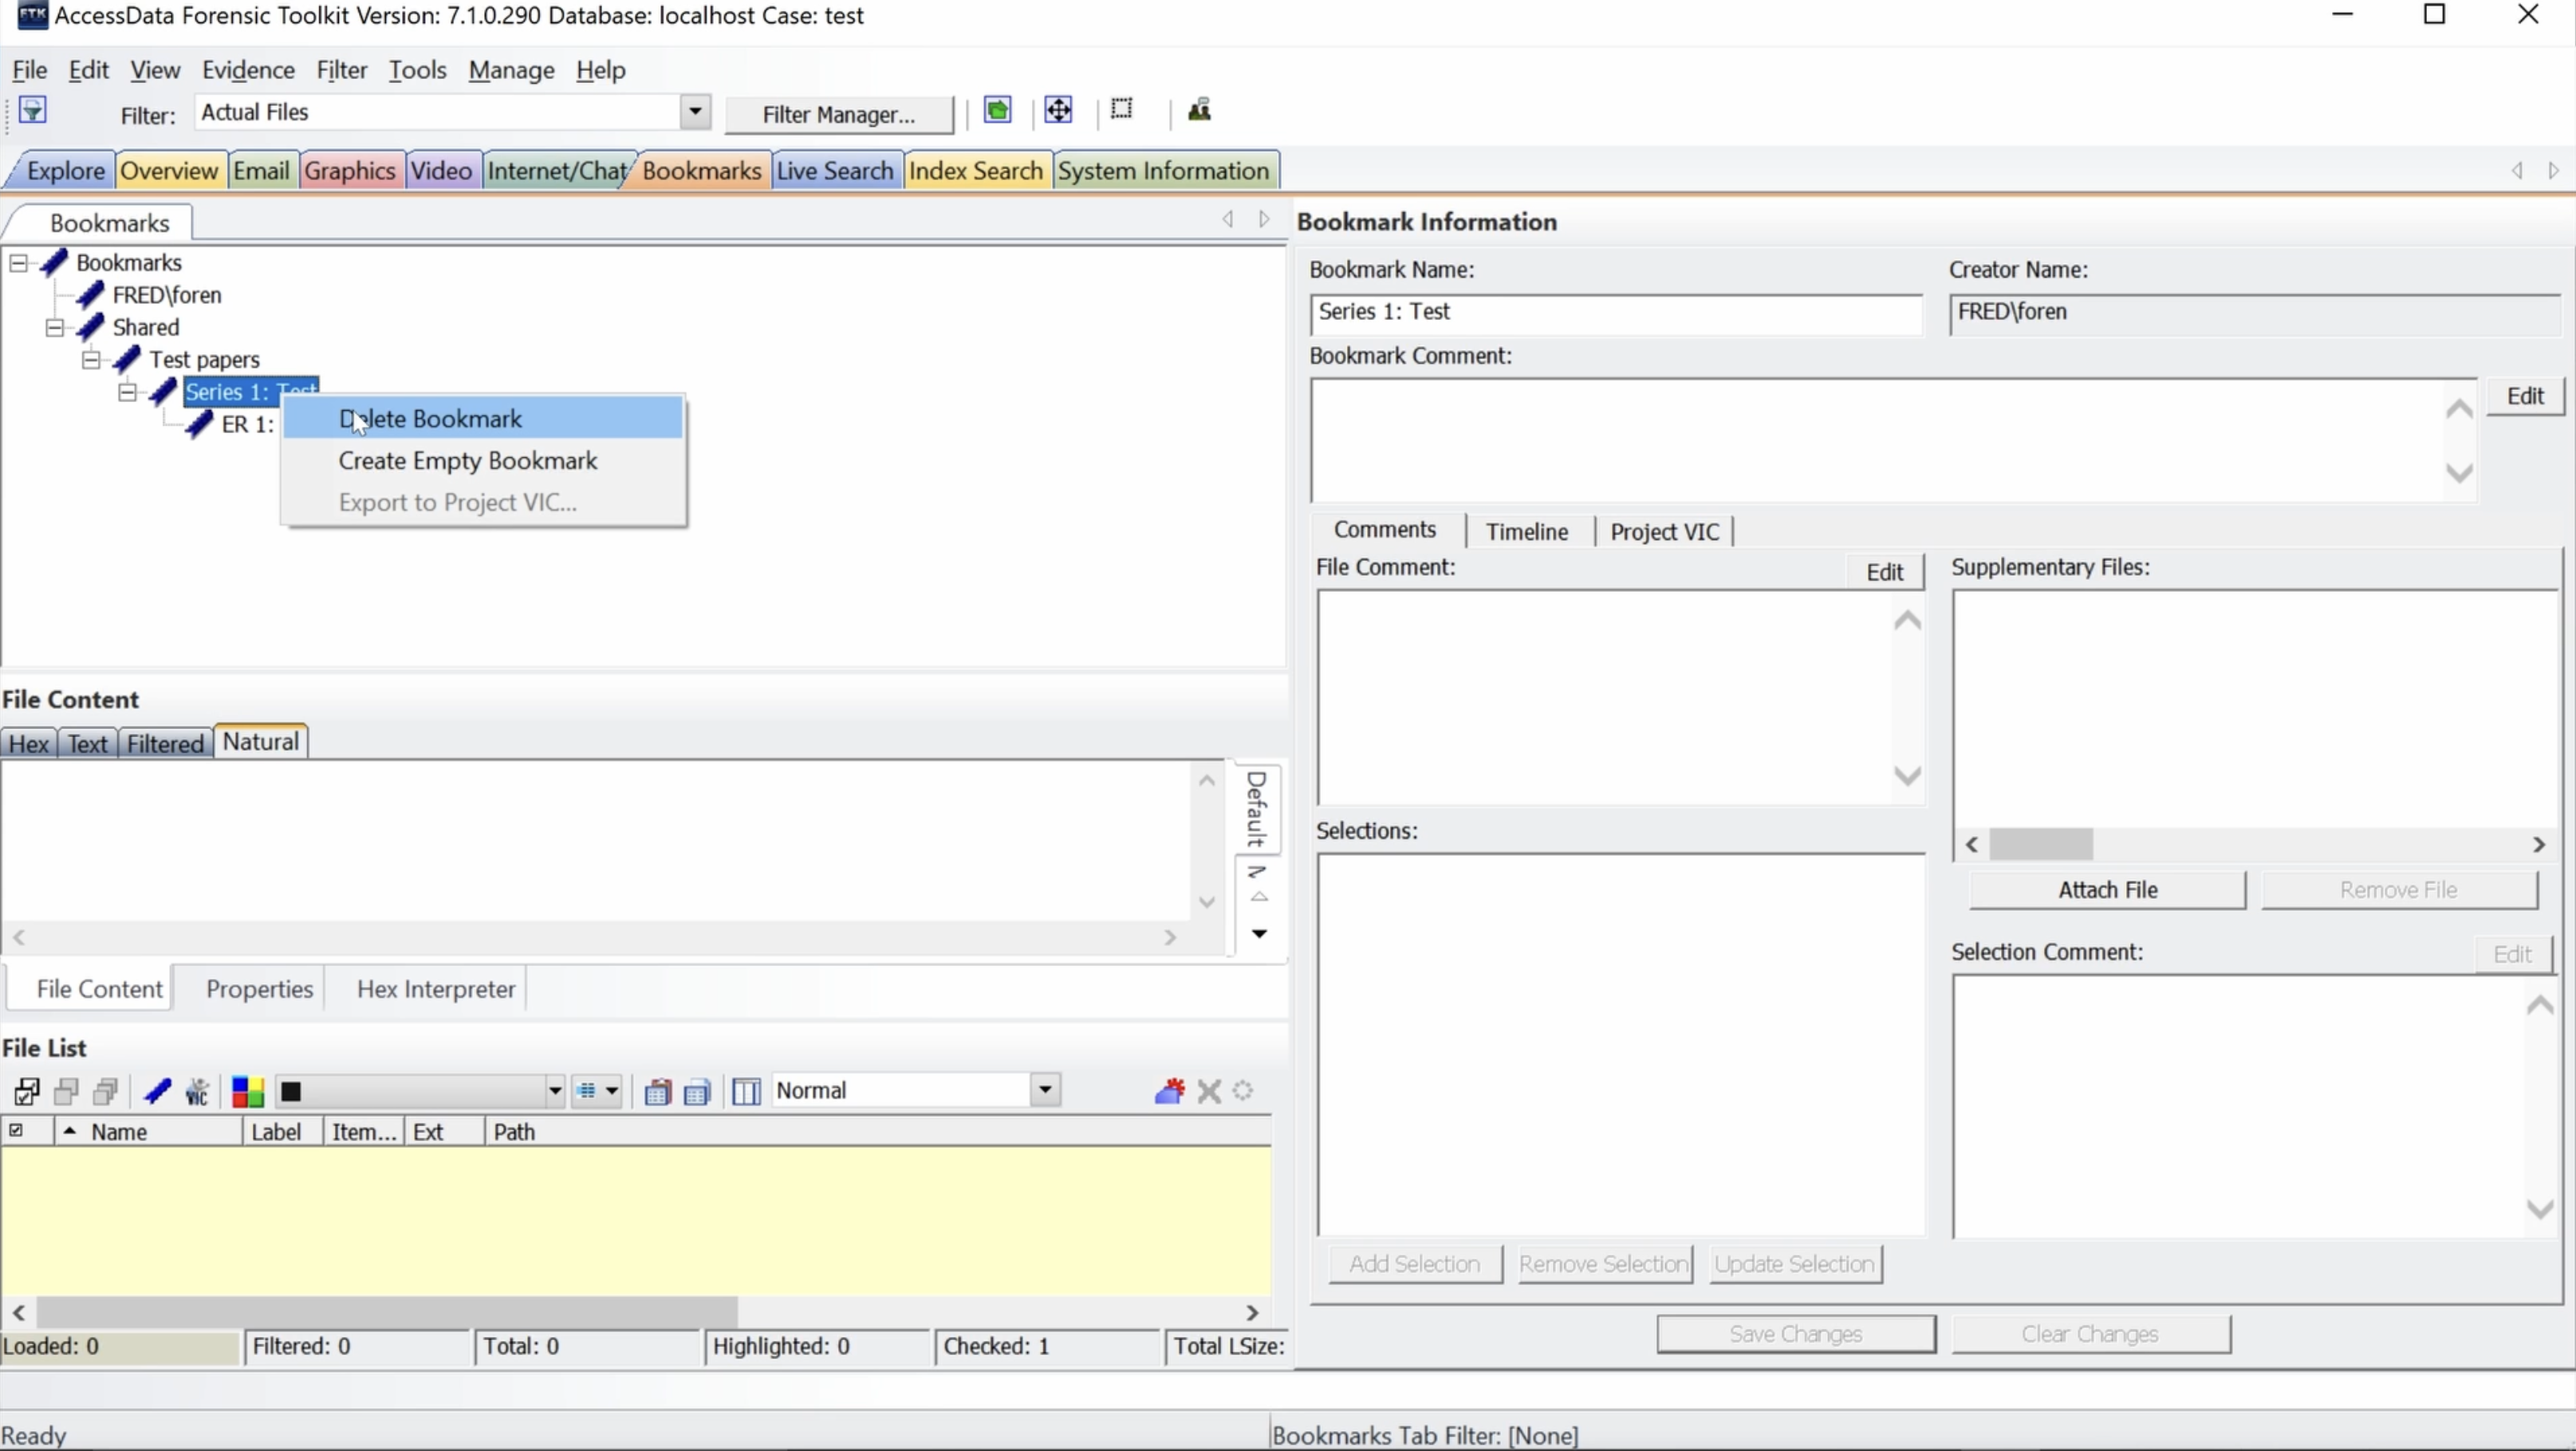Select Delete Bookmark from context menu
This screenshot has height=1451, width=2576.
pos(484,419)
